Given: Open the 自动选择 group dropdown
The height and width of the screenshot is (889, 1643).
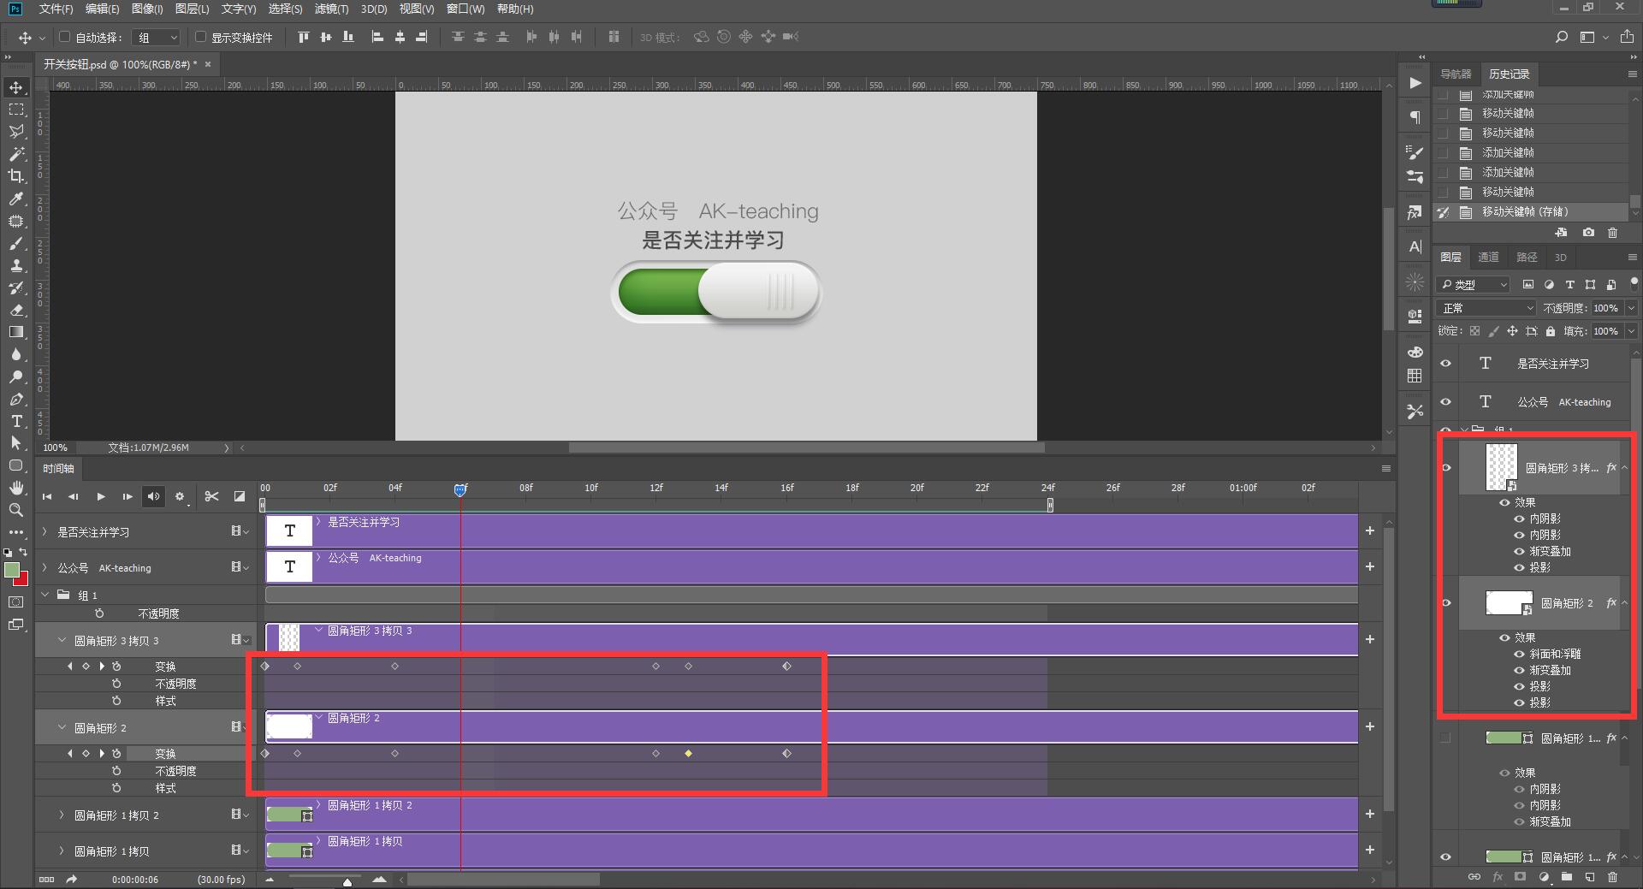Looking at the screenshot, I should (157, 37).
